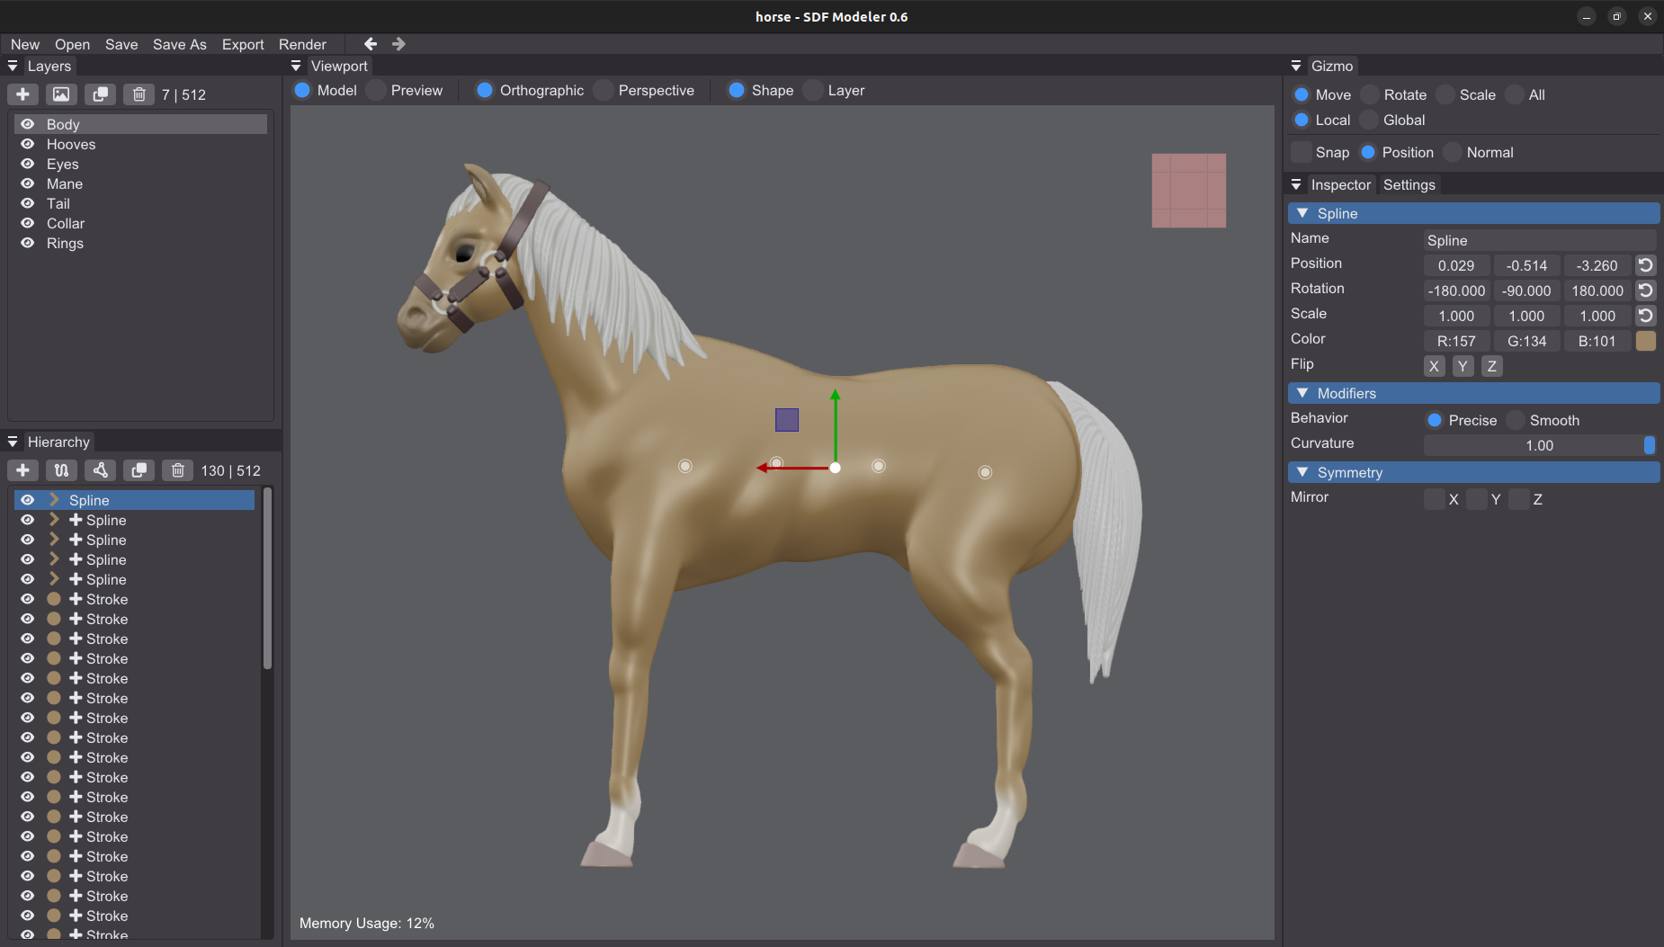Open the spline color swatch
This screenshot has width=1664, height=947.
click(x=1645, y=341)
